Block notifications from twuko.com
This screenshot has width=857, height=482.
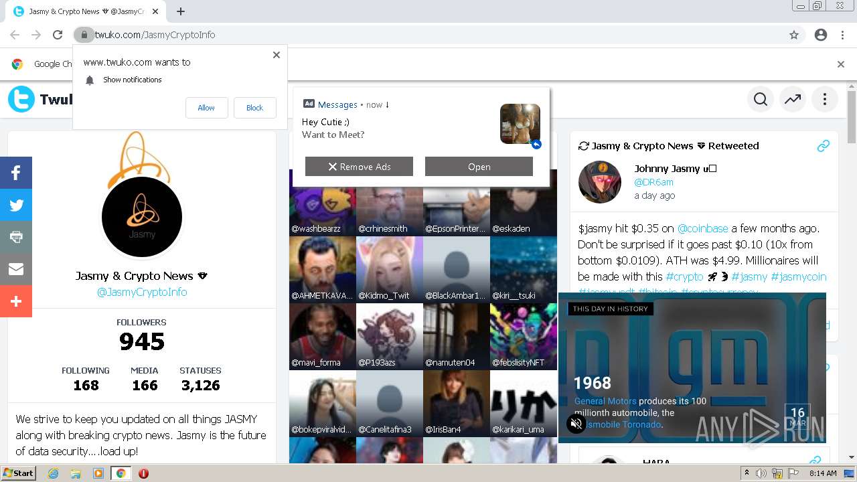(x=254, y=108)
